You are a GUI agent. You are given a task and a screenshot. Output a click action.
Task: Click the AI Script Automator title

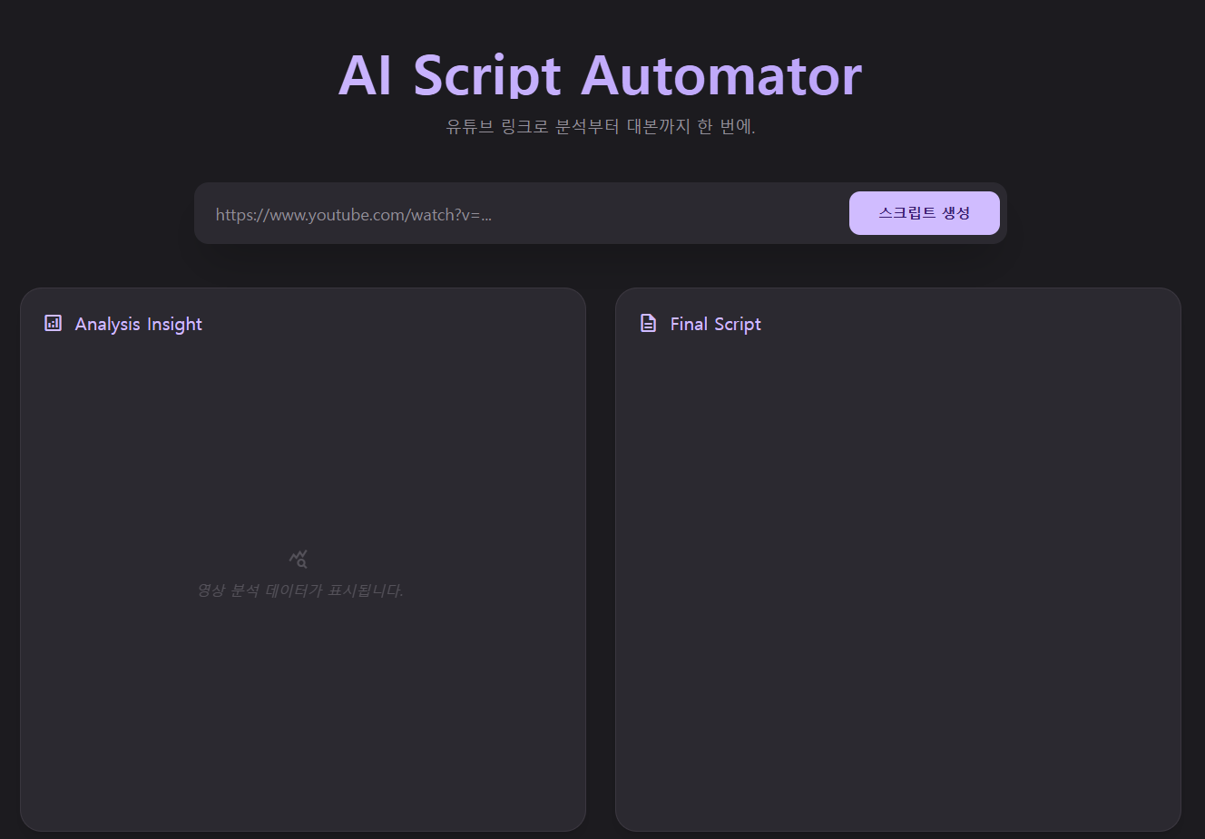pyautogui.click(x=600, y=75)
